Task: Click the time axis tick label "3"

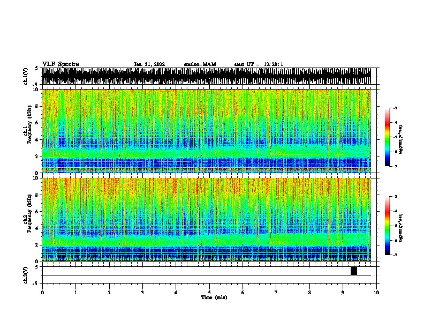Action: [142, 293]
